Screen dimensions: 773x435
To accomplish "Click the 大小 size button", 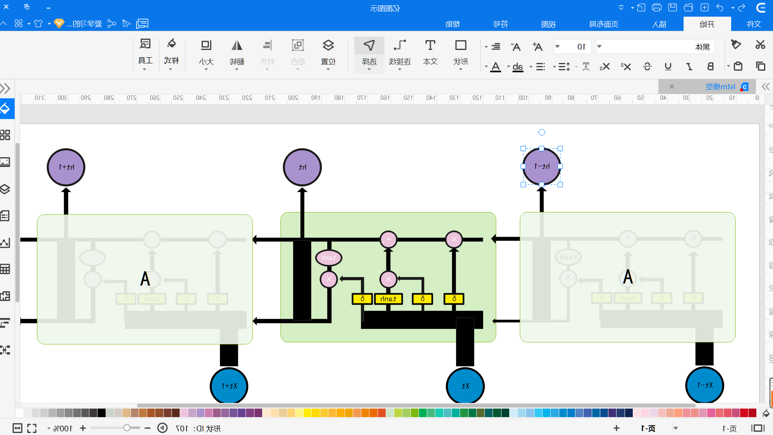I will [206, 54].
